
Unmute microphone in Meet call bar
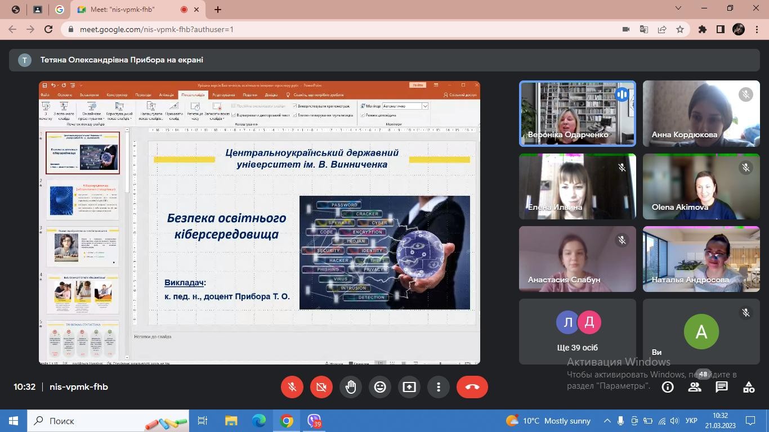point(292,387)
